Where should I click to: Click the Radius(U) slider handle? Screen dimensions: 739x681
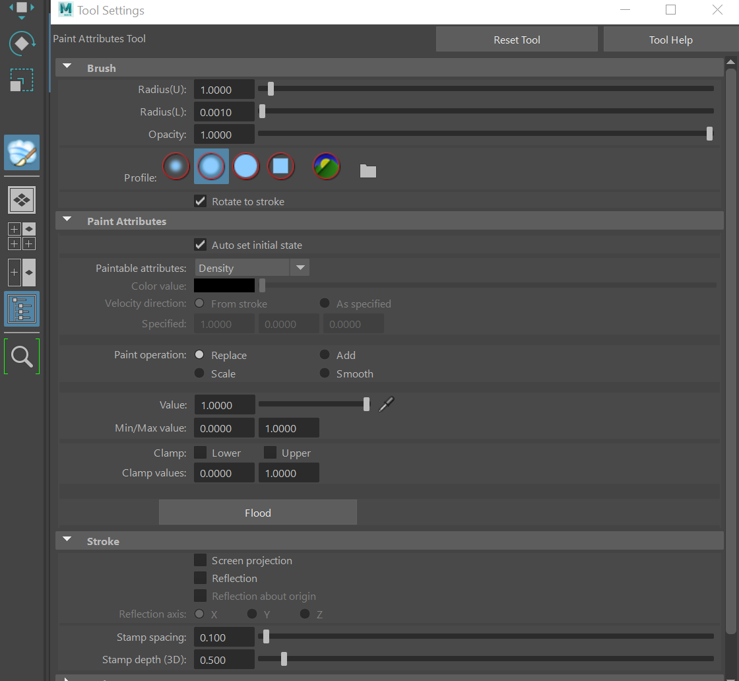pos(271,88)
